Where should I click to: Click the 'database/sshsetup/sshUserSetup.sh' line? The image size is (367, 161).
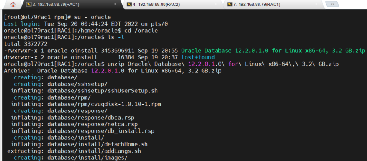[84, 91]
